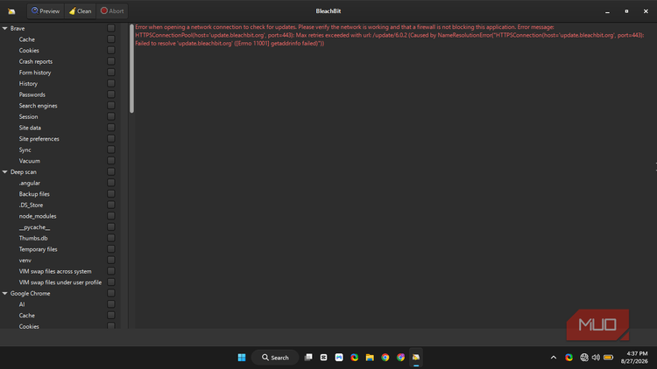The width and height of the screenshot is (657, 369).
Task: Select the Brave group label
Action: 18,29
